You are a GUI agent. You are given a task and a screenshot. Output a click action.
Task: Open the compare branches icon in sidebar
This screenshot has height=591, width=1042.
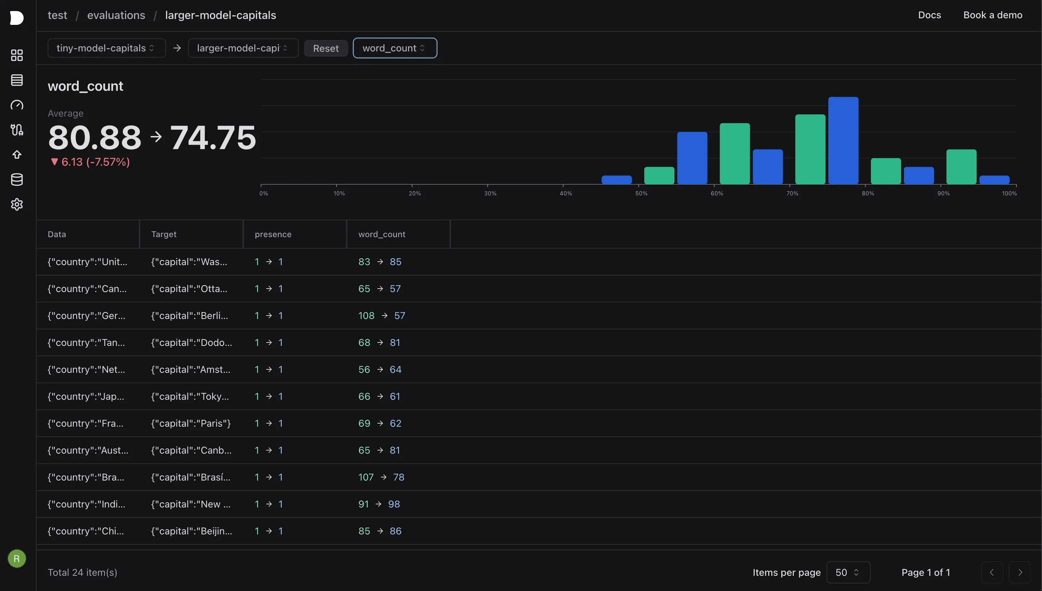17,130
